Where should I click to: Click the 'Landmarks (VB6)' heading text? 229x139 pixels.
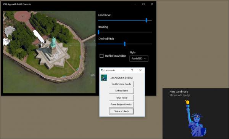pos(121,78)
